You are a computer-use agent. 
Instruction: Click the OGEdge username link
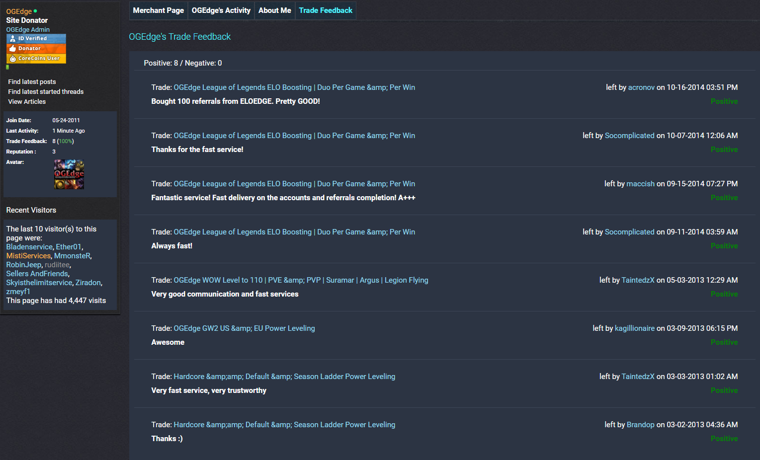[x=19, y=11]
